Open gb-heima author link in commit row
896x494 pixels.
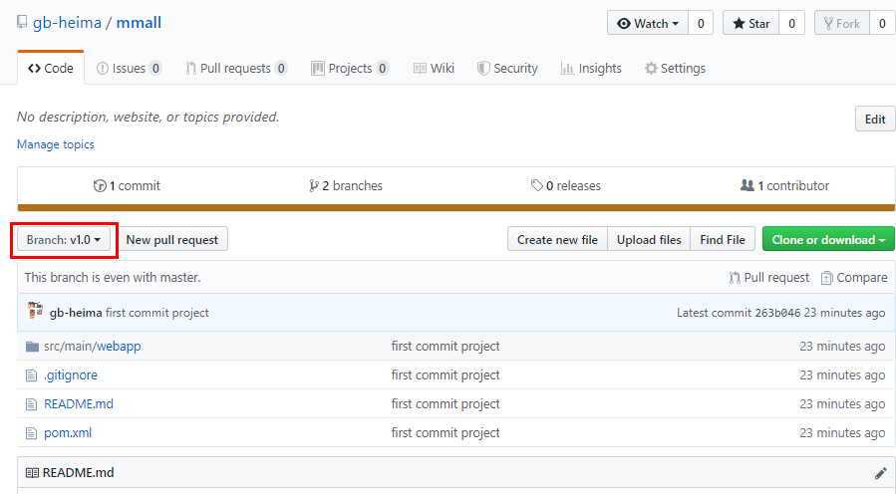76,313
